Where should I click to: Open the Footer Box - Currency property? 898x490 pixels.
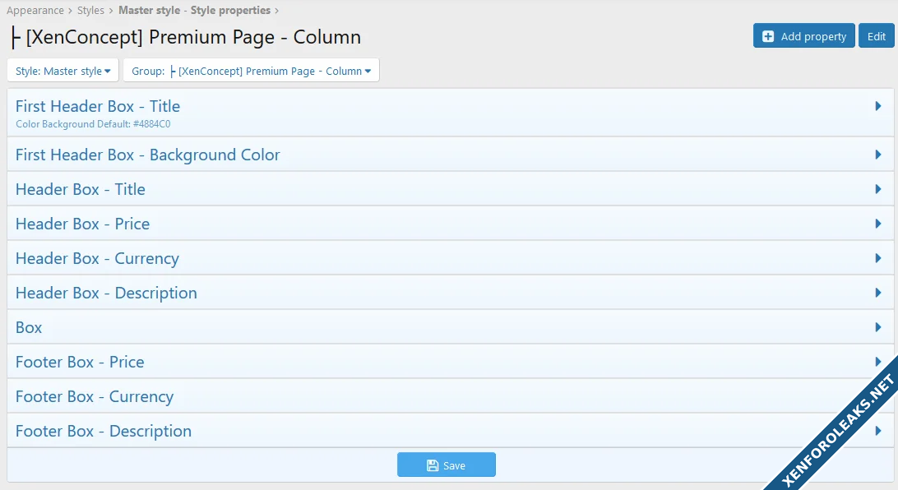(x=95, y=397)
